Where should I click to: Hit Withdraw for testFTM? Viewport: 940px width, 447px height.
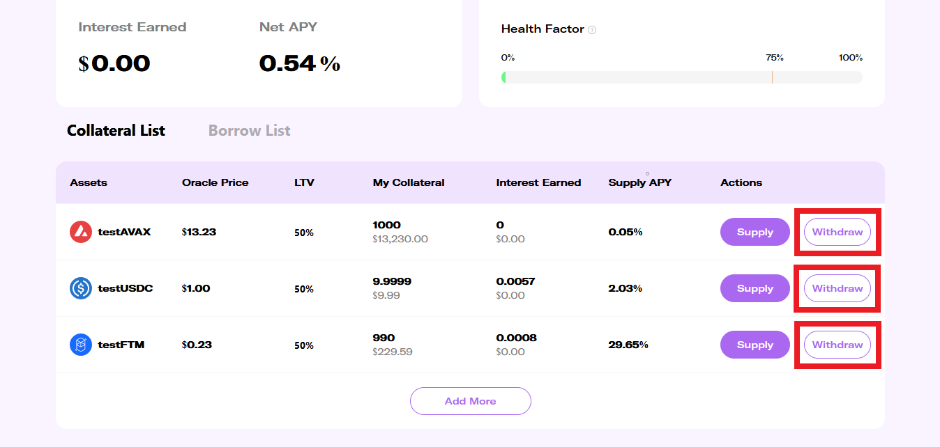[x=837, y=345]
